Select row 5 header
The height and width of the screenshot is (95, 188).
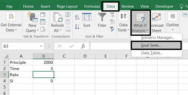point(4,87)
